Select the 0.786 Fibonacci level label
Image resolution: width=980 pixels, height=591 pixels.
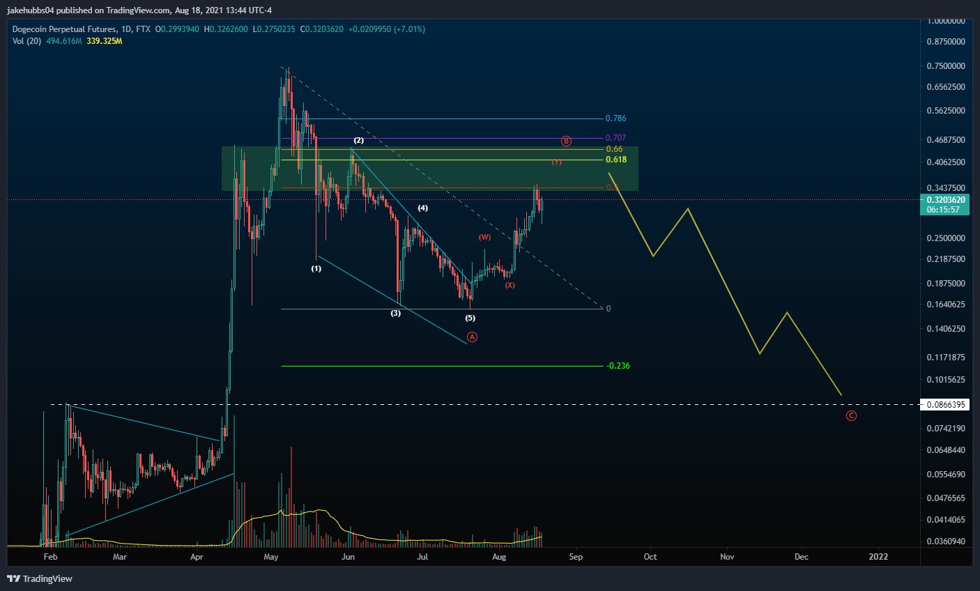click(x=615, y=118)
